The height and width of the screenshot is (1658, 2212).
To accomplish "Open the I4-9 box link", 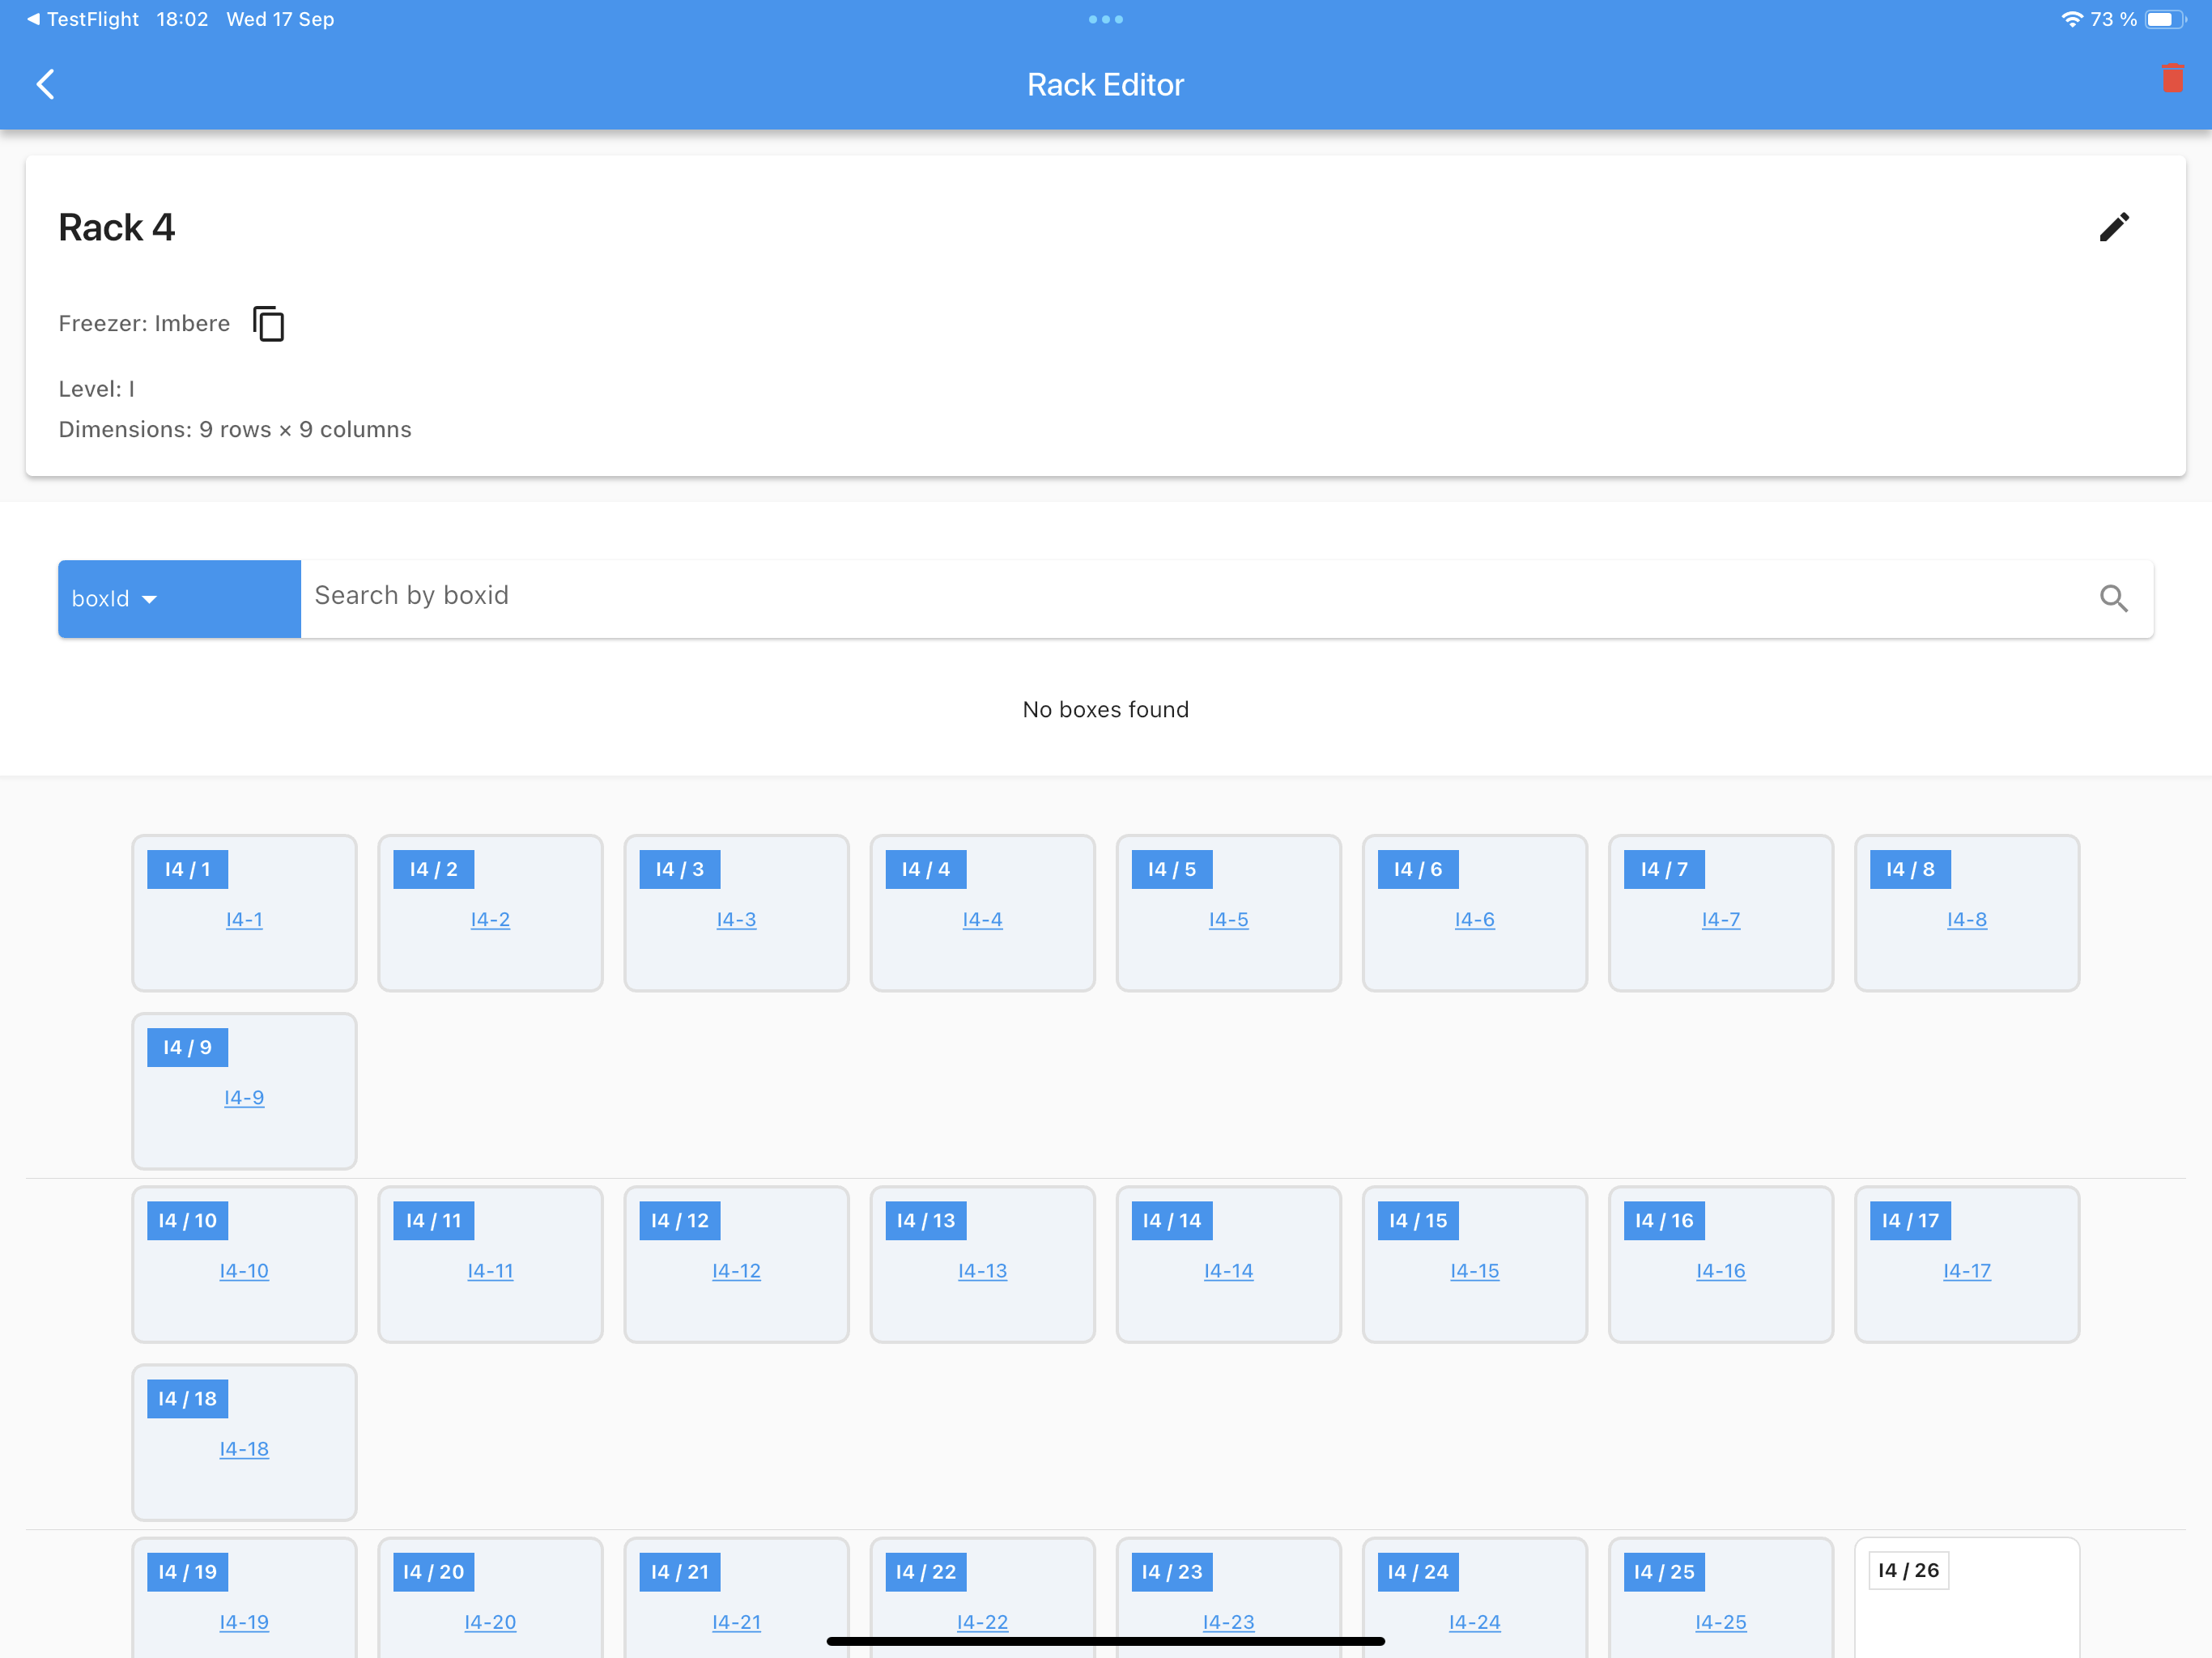I will (x=244, y=1097).
